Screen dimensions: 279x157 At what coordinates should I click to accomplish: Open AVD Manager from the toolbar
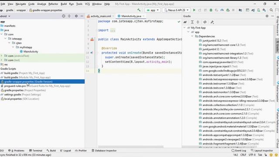pos(259,10)
